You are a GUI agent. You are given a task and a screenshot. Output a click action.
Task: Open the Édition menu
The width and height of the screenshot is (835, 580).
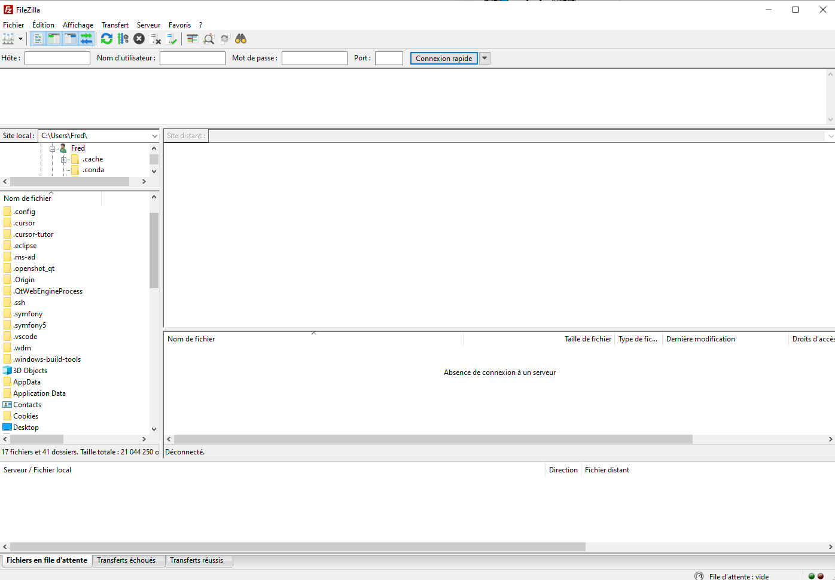pyautogui.click(x=43, y=25)
